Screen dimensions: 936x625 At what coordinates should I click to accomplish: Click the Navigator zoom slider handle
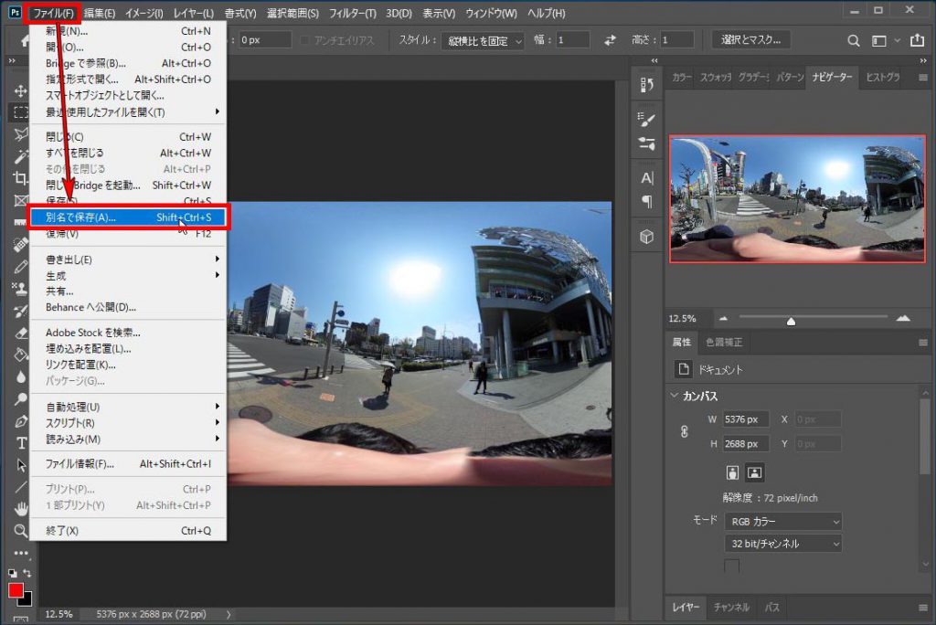791,321
